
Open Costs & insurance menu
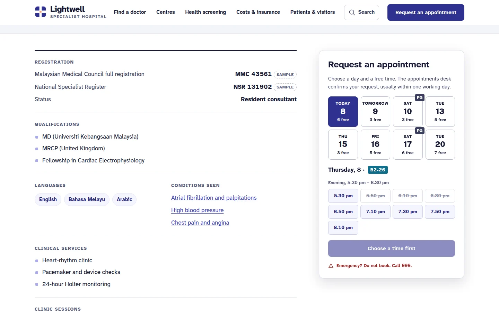point(258,12)
